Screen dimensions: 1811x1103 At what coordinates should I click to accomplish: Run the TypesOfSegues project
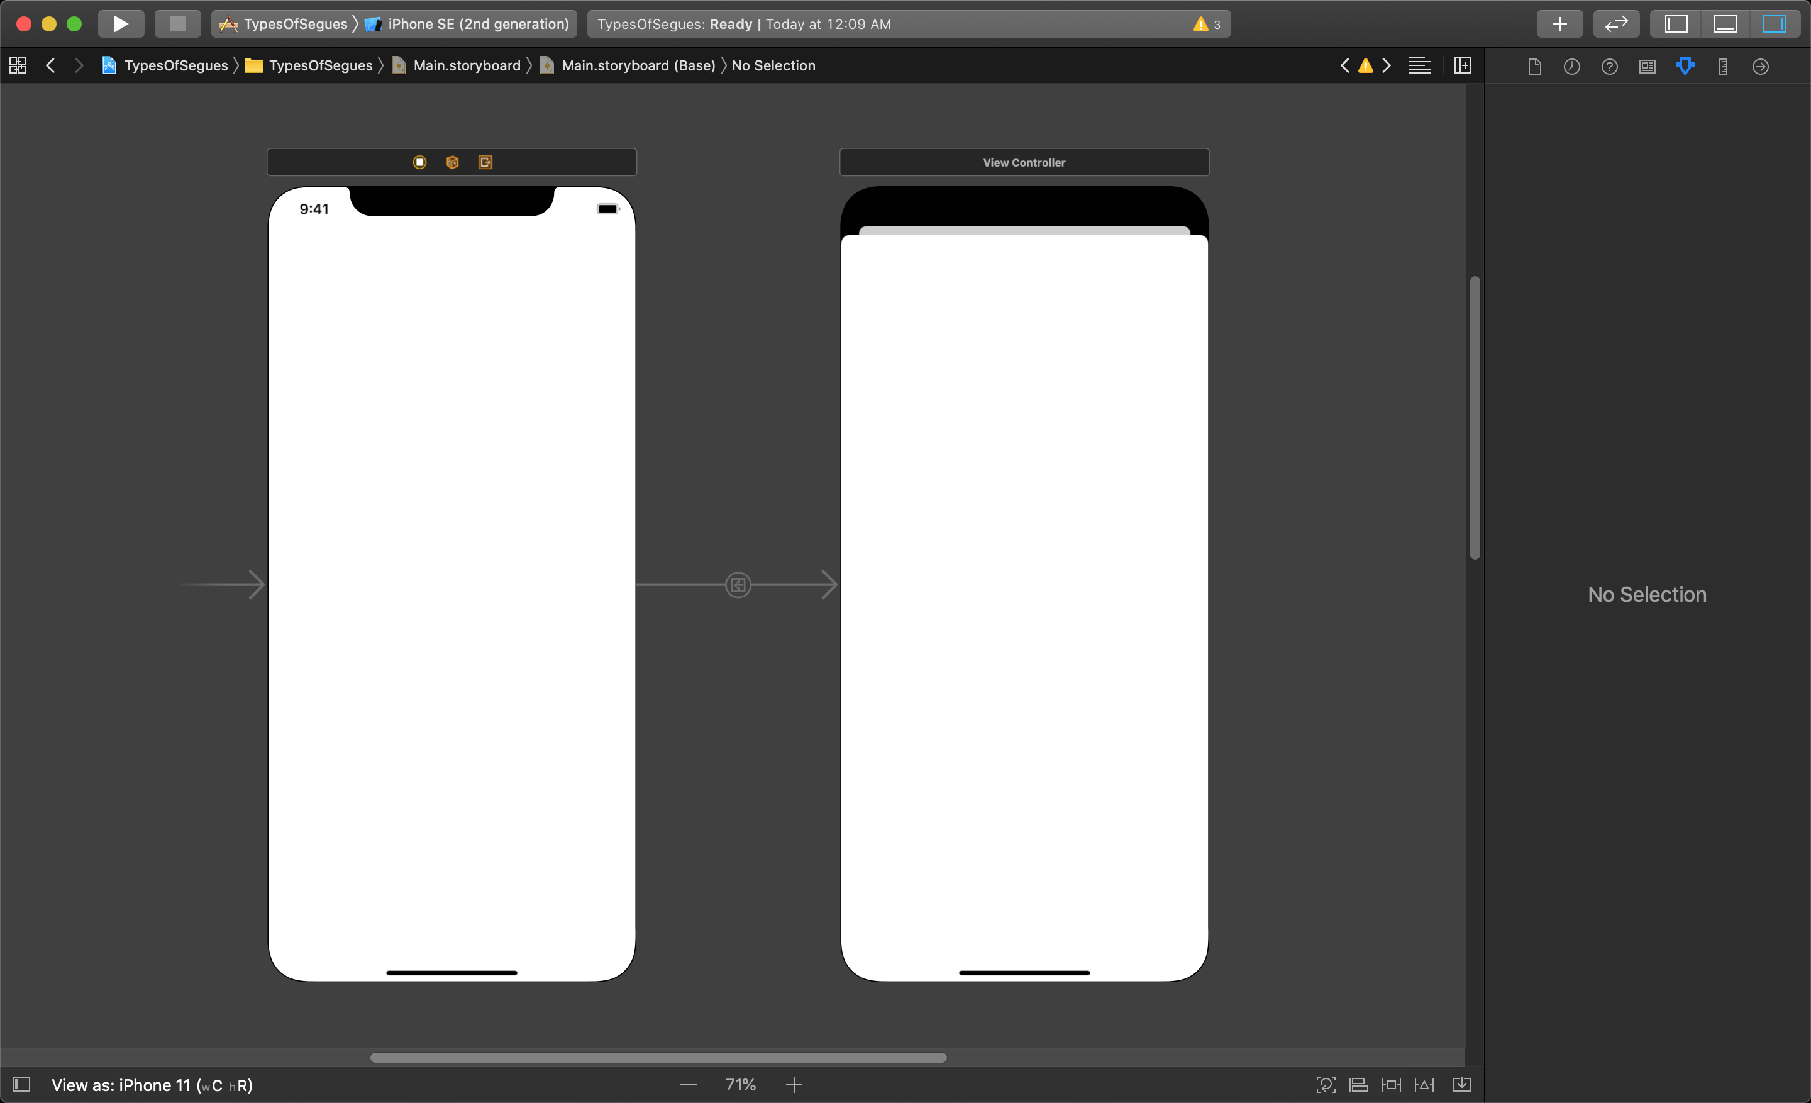121,23
